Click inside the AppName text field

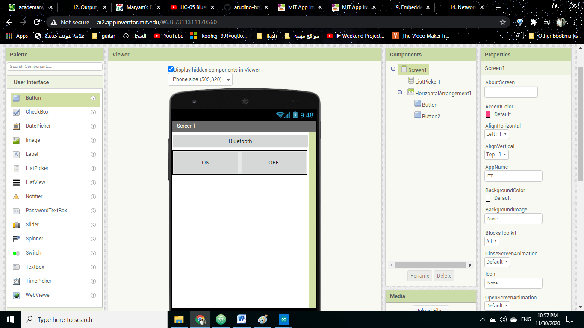[x=513, y=176]
